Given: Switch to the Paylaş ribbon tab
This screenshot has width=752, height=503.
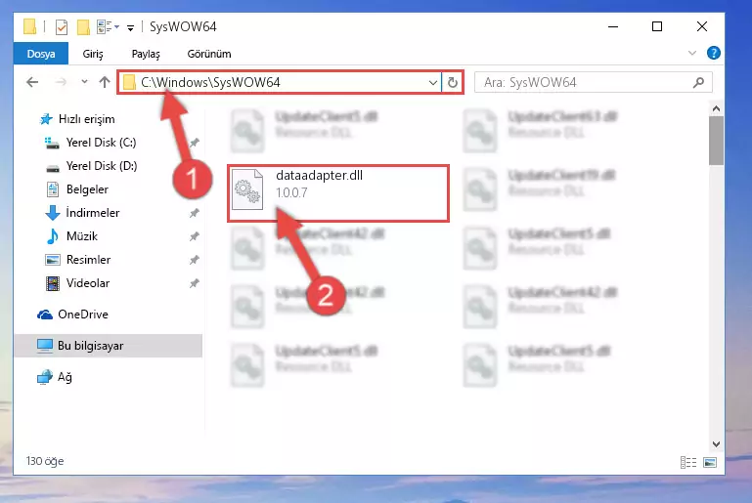Looking at the screenshot, I should tap(146, 54).
